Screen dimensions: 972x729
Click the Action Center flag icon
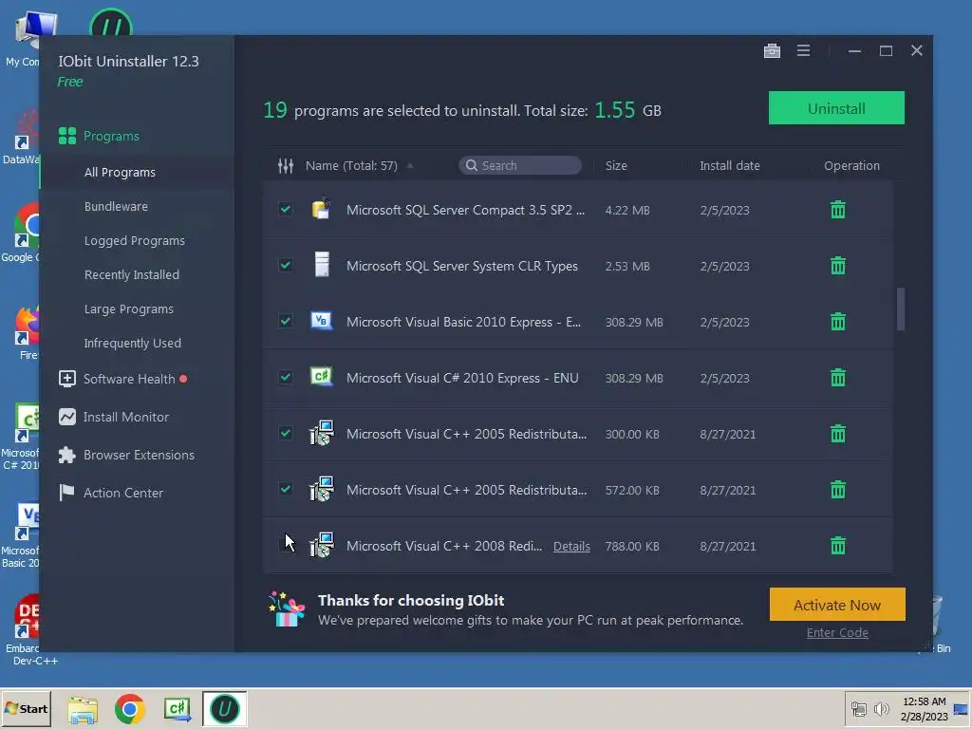tap(66, 493)
